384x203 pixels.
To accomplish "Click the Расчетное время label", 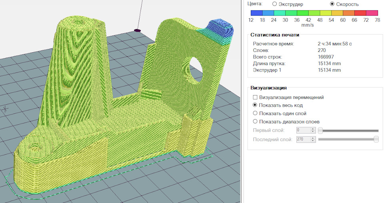I will point(274,44).
